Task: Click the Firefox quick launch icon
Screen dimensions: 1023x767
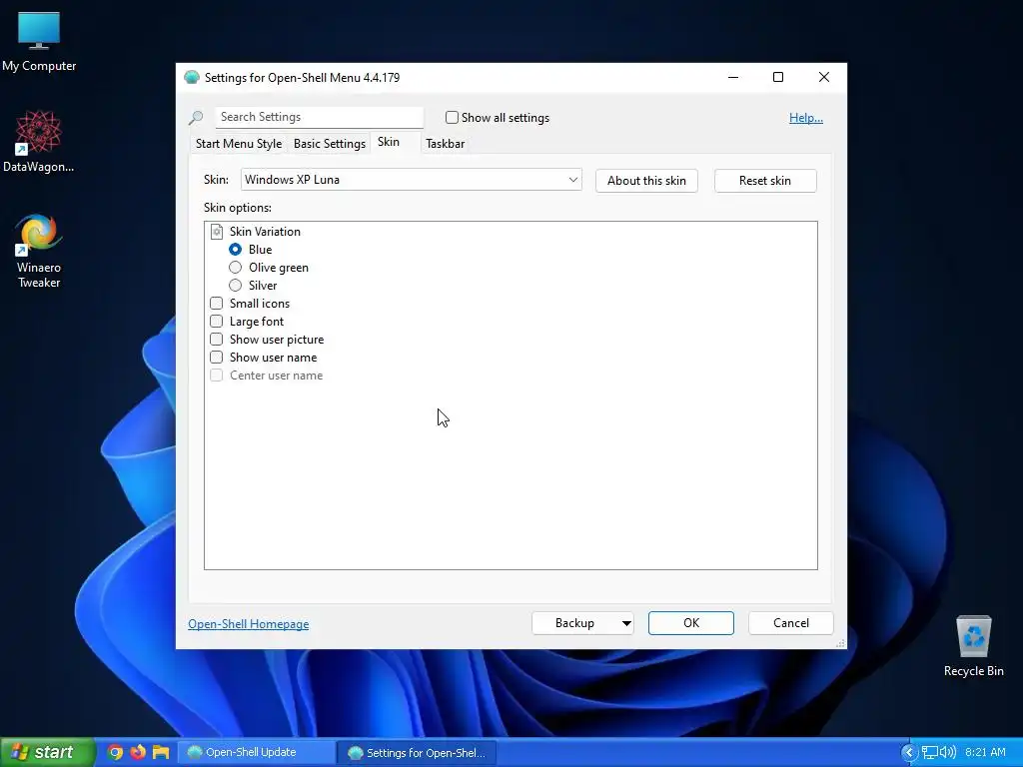Action: click(x=138, y=752)
